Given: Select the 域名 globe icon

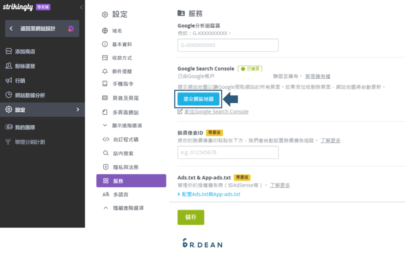Looking at the screenshot, I should coord(104,30).
